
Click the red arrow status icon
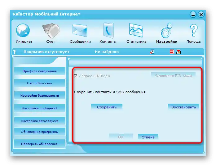[172, 52]
